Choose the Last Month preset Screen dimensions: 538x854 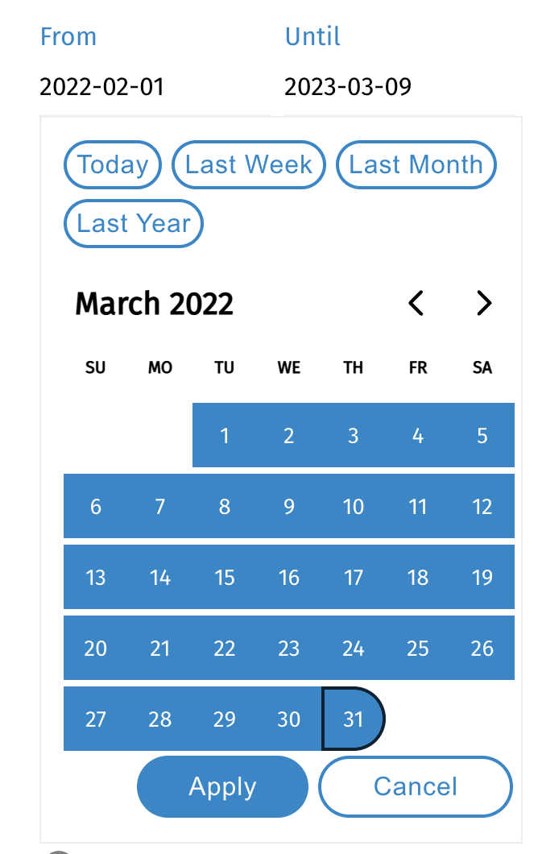416,165
